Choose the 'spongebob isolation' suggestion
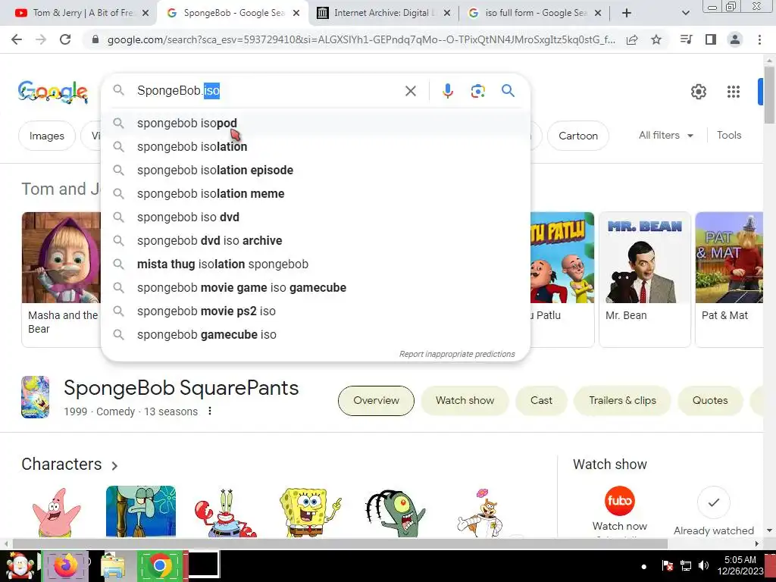The height and width of the screenshot is (582, 776). click(315, 146)
